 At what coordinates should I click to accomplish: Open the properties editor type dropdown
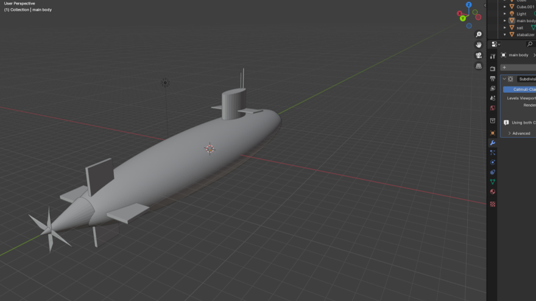coord(495,44)
